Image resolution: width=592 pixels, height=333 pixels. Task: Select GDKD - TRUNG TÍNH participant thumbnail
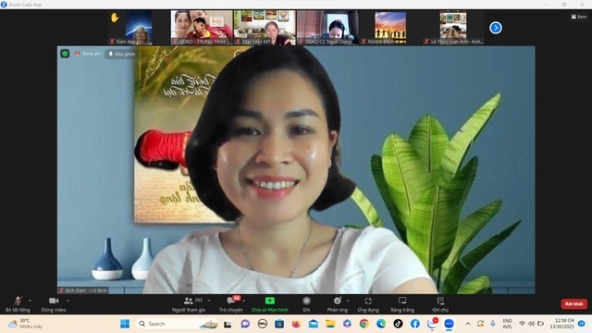202,28
